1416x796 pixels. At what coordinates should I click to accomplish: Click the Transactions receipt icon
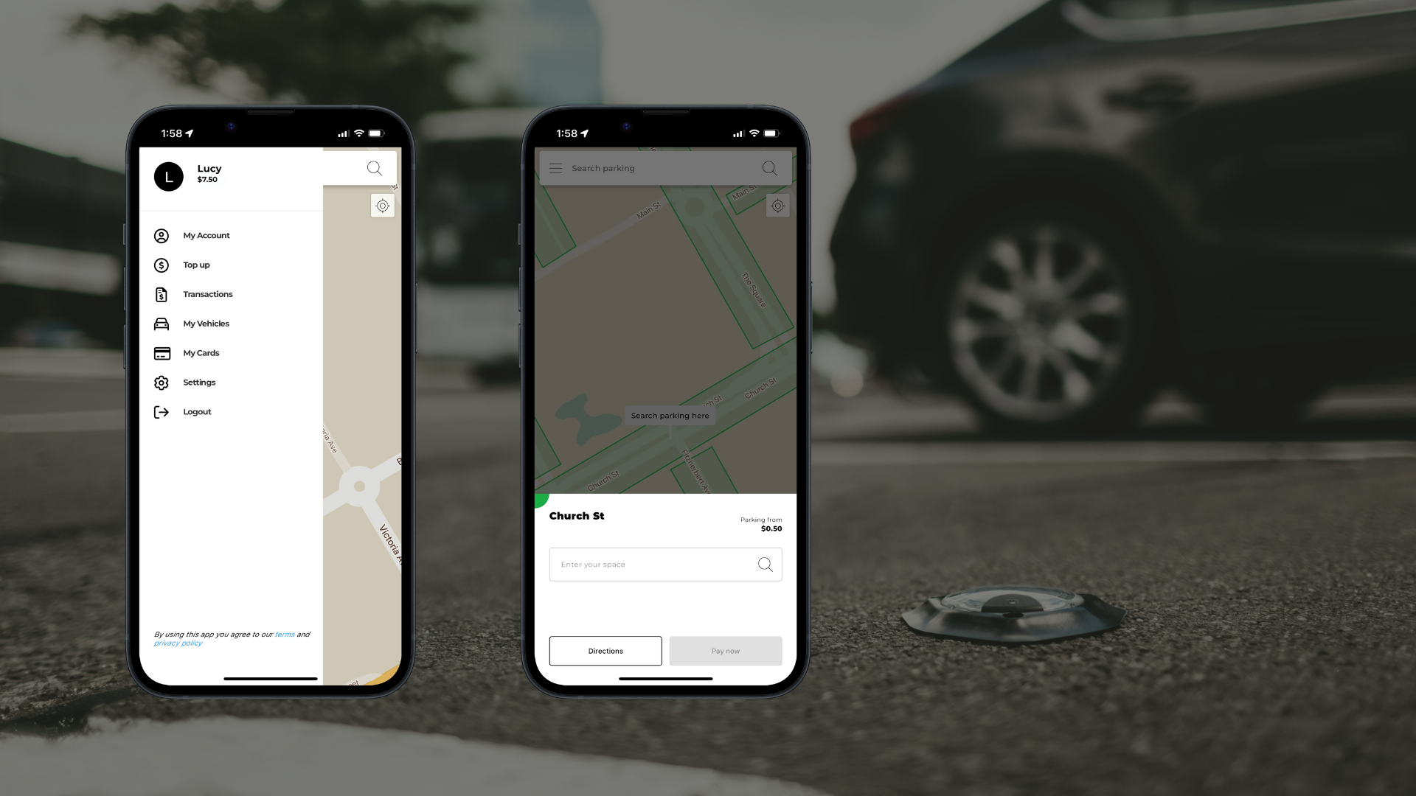[162, 293]
